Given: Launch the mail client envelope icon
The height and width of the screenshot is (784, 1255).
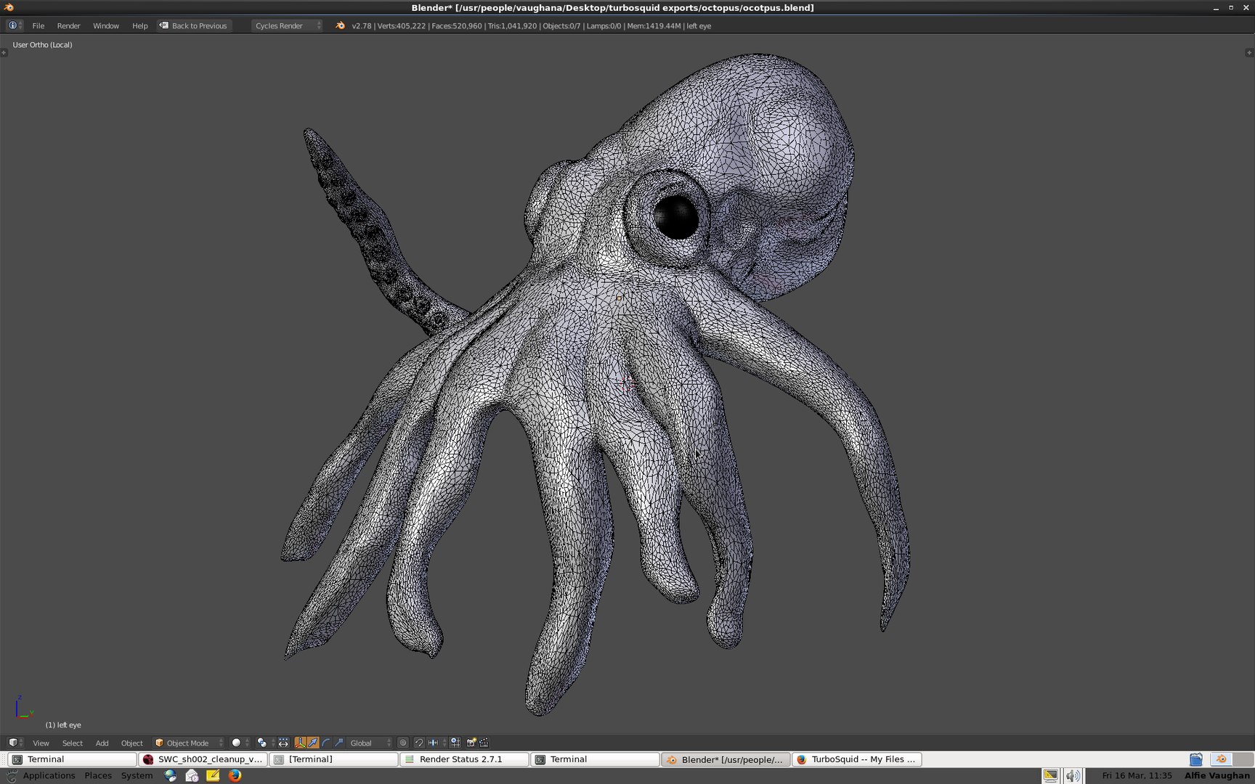Looking at the screenshot, I should click(192, 775).
